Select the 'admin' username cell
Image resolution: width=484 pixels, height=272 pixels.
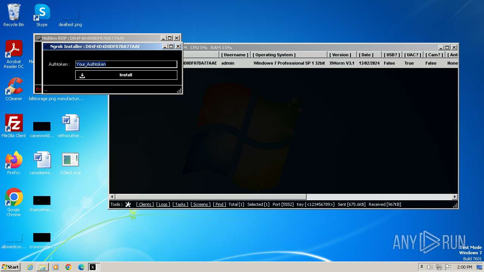228,63
